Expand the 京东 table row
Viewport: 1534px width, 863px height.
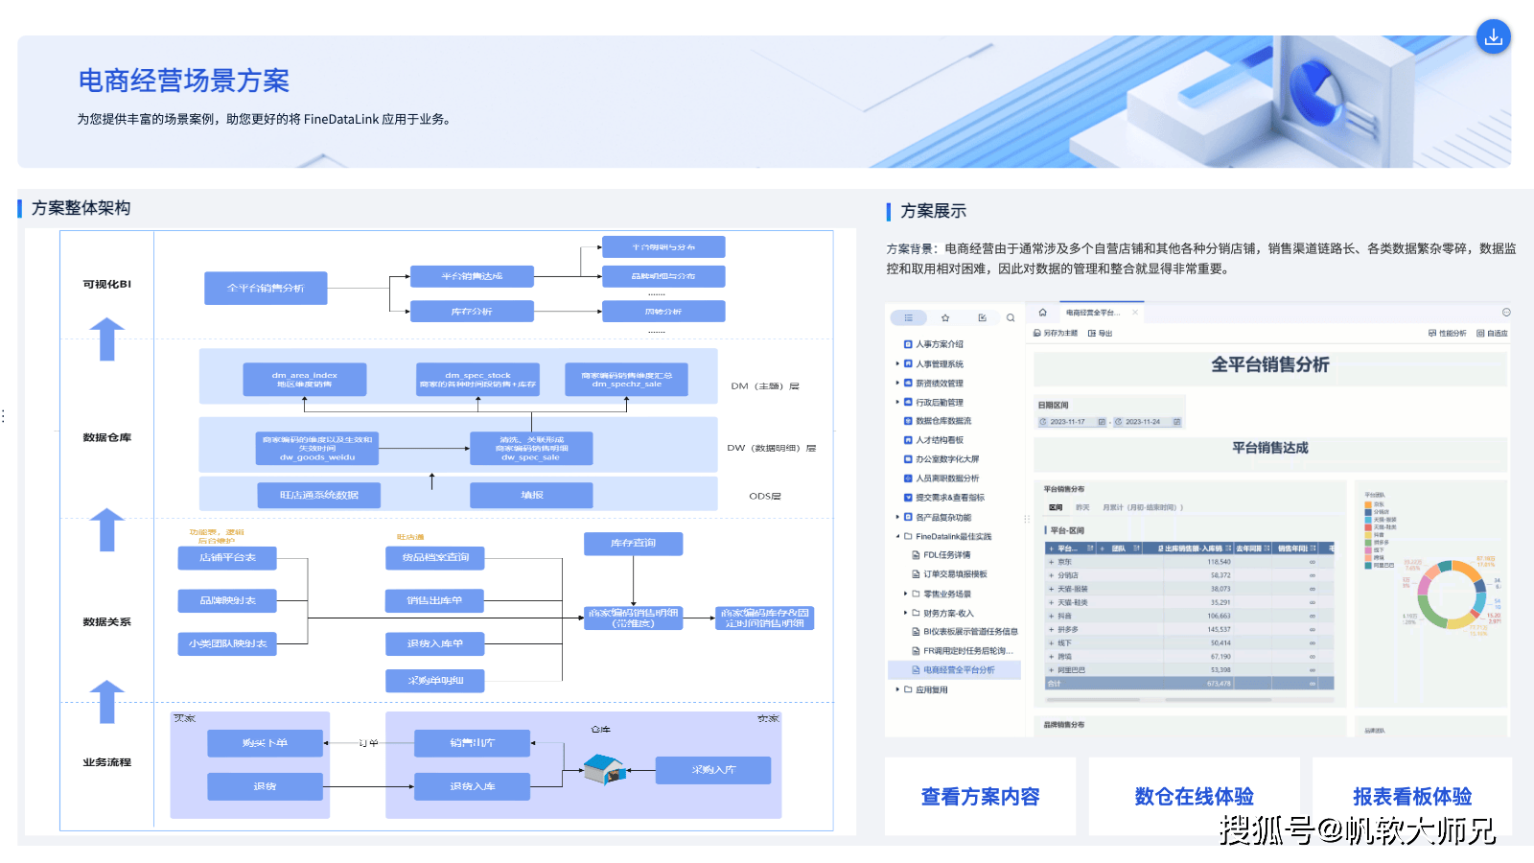coord(1052,562)
